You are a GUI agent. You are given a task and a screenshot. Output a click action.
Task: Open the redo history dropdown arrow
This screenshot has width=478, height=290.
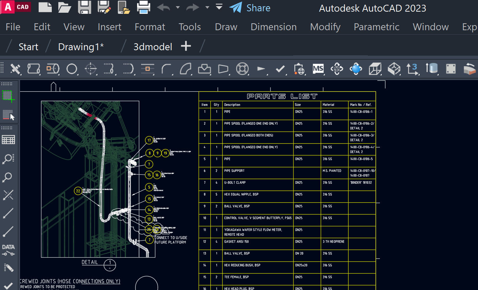point(207,7)
